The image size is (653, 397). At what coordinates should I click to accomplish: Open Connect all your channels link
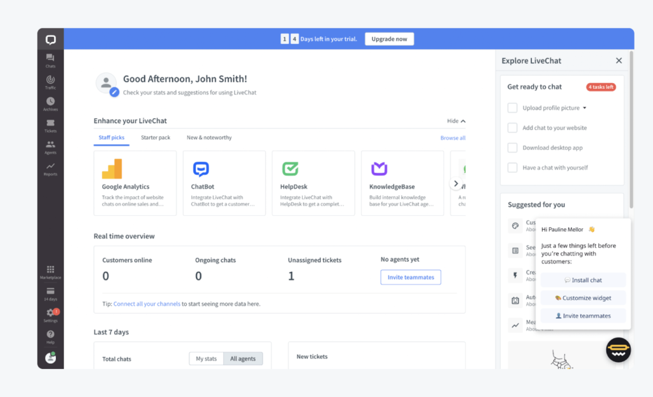[147, 304]
